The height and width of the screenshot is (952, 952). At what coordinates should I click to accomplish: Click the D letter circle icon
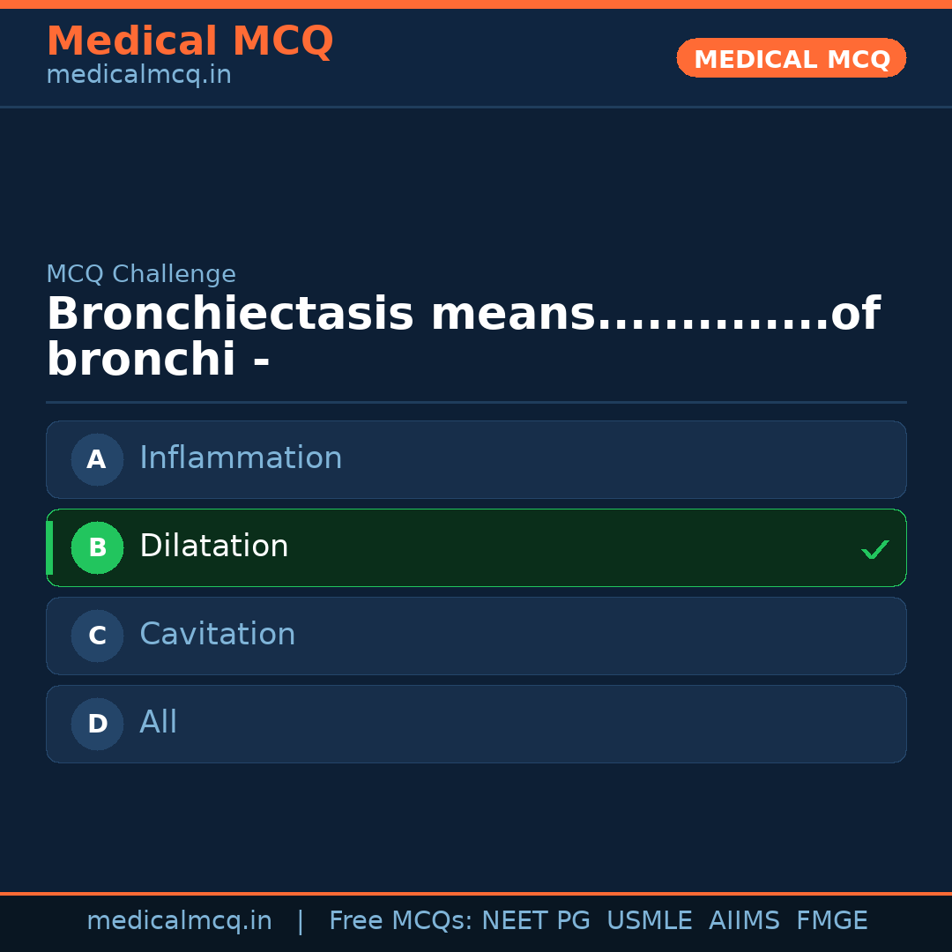(x=97, y=724)
